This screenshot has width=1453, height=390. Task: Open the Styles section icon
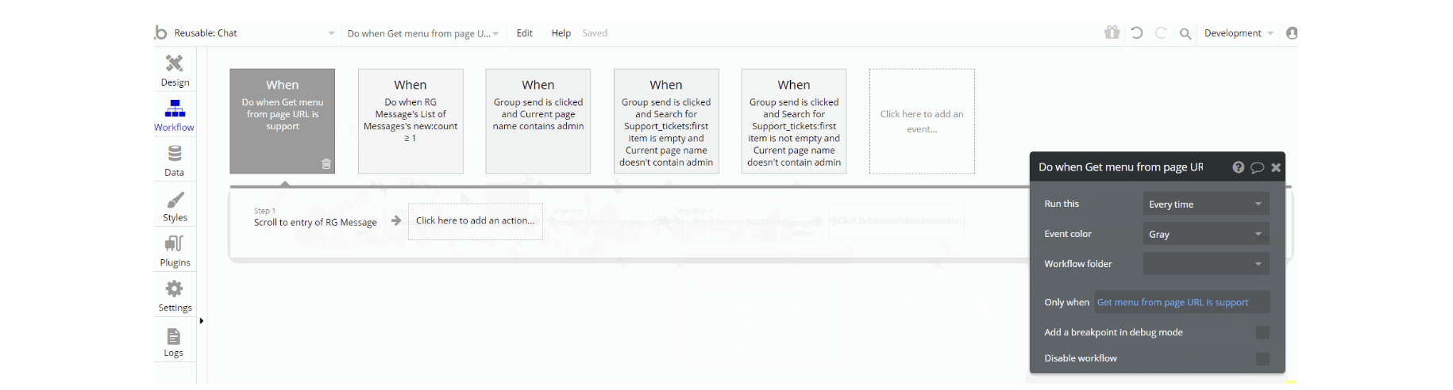(x=175, y=200)
